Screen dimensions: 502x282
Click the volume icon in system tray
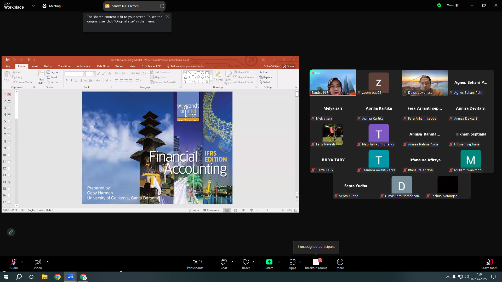click(467, 277)
